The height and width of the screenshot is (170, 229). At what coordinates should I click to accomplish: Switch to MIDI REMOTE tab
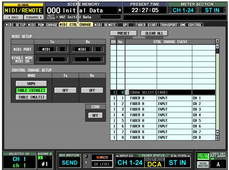105,25
